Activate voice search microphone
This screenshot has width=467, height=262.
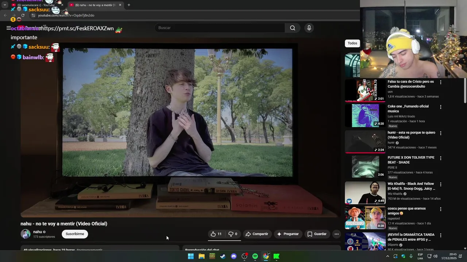coord(309,28)
